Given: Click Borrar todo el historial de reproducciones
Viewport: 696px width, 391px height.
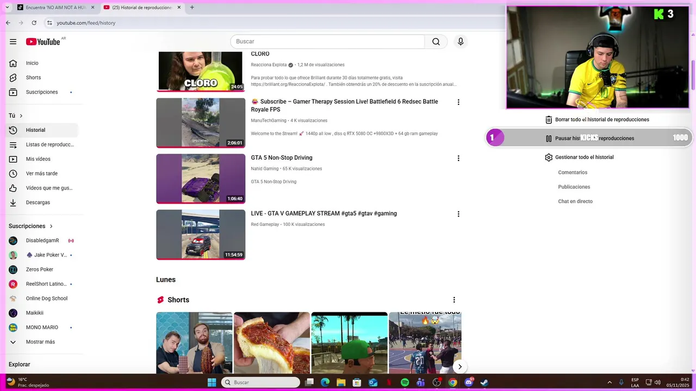Looking at the screenshot, I should [597, 119].
